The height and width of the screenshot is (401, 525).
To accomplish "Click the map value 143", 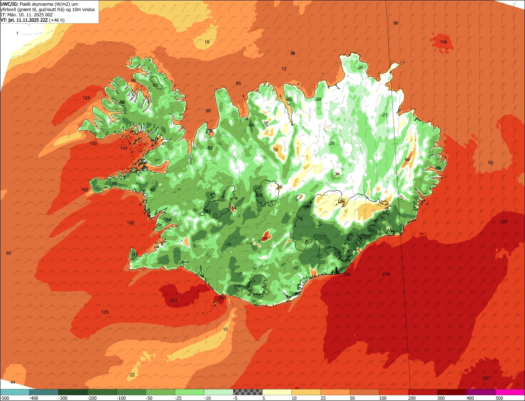I will pos(124,148).
